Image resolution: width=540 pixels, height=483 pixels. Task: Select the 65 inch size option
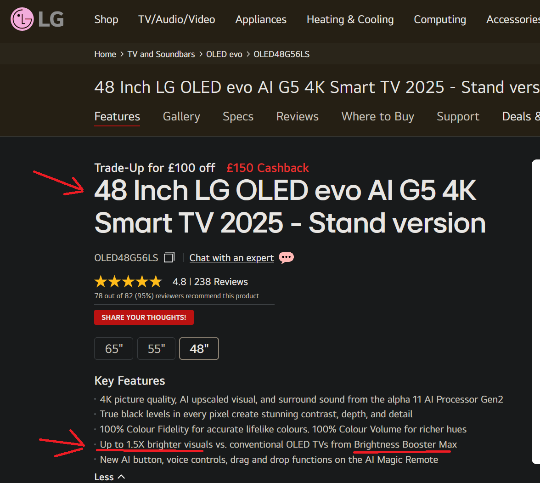pyautogui.click(x=113, y=348)
